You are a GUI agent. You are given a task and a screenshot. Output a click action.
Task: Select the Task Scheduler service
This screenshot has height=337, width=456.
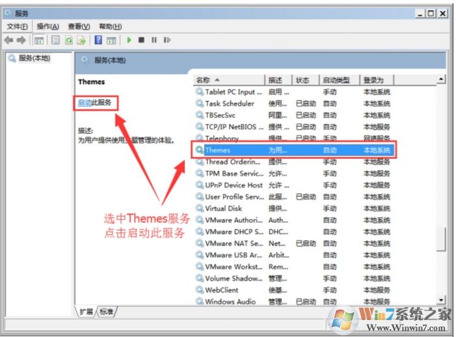pos(293,103)
